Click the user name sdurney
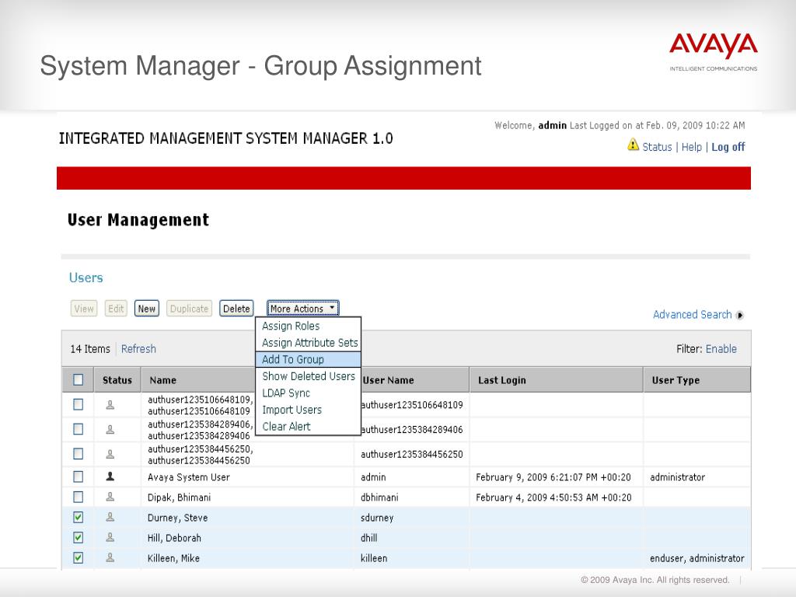The width and height of the screenshot is (796, 597). (377, 518)
